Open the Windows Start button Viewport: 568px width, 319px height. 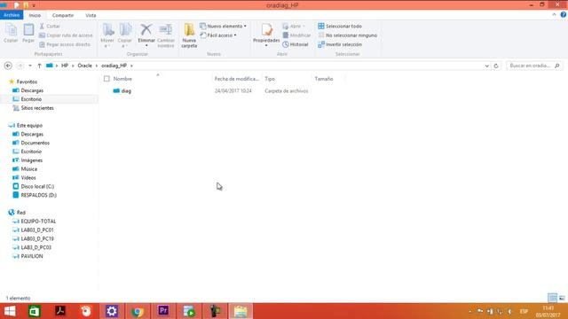(10, 311)
